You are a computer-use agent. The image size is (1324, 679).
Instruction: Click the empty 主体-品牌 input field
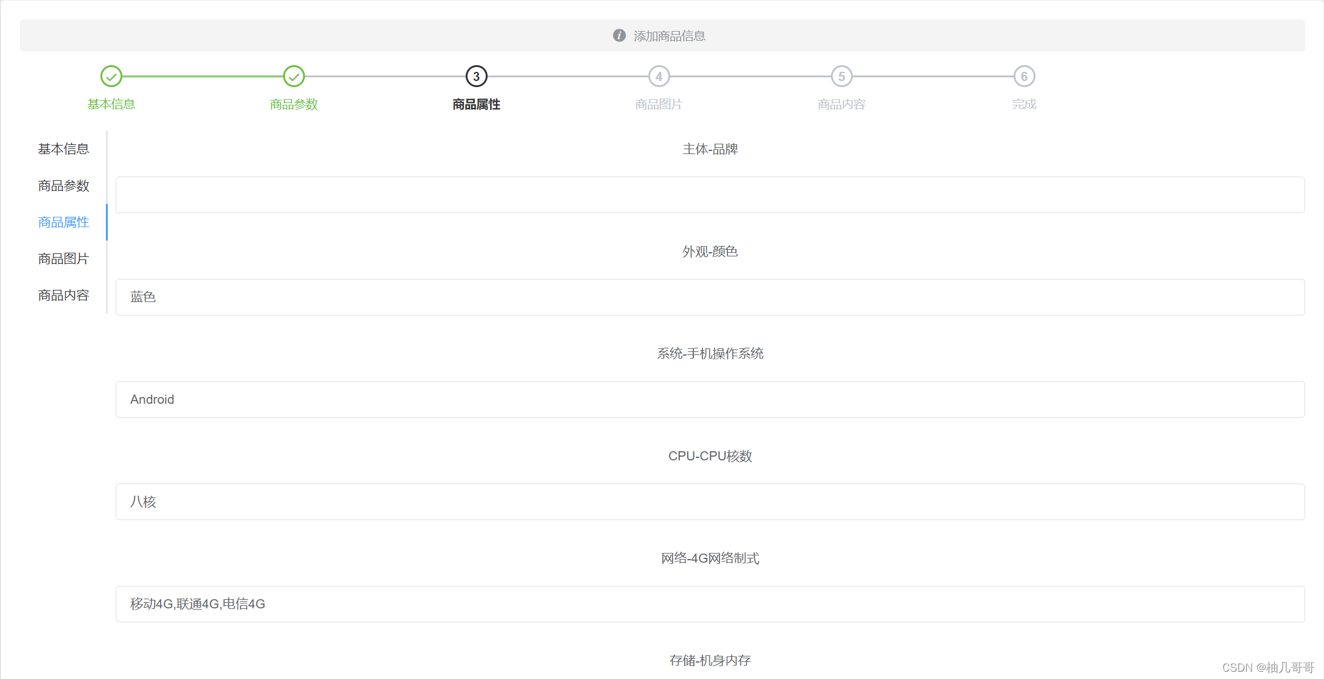coord(710,195)
